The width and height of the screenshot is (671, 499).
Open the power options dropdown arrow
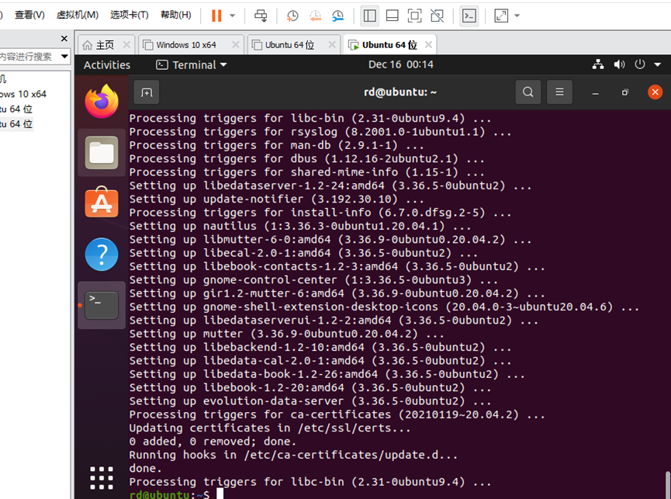point(233,16)
